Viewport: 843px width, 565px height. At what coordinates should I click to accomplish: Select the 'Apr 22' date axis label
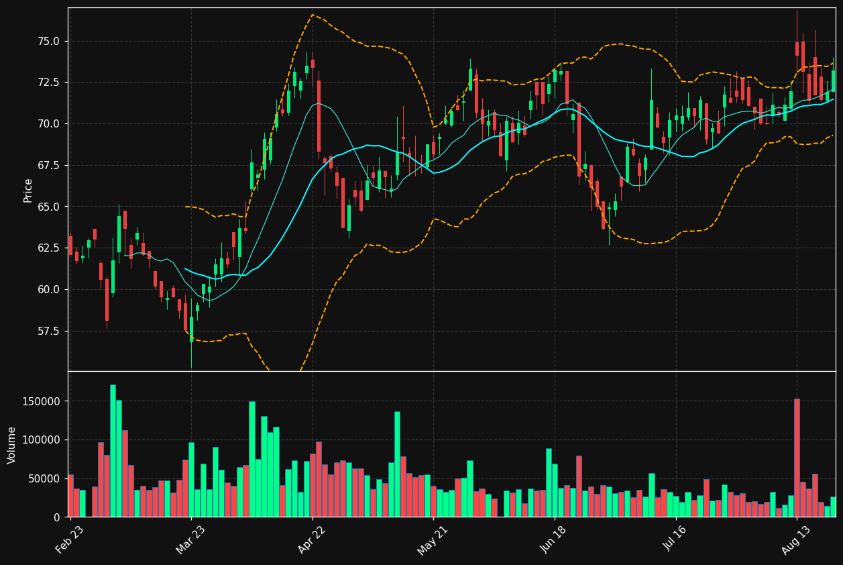click(312, 540)
